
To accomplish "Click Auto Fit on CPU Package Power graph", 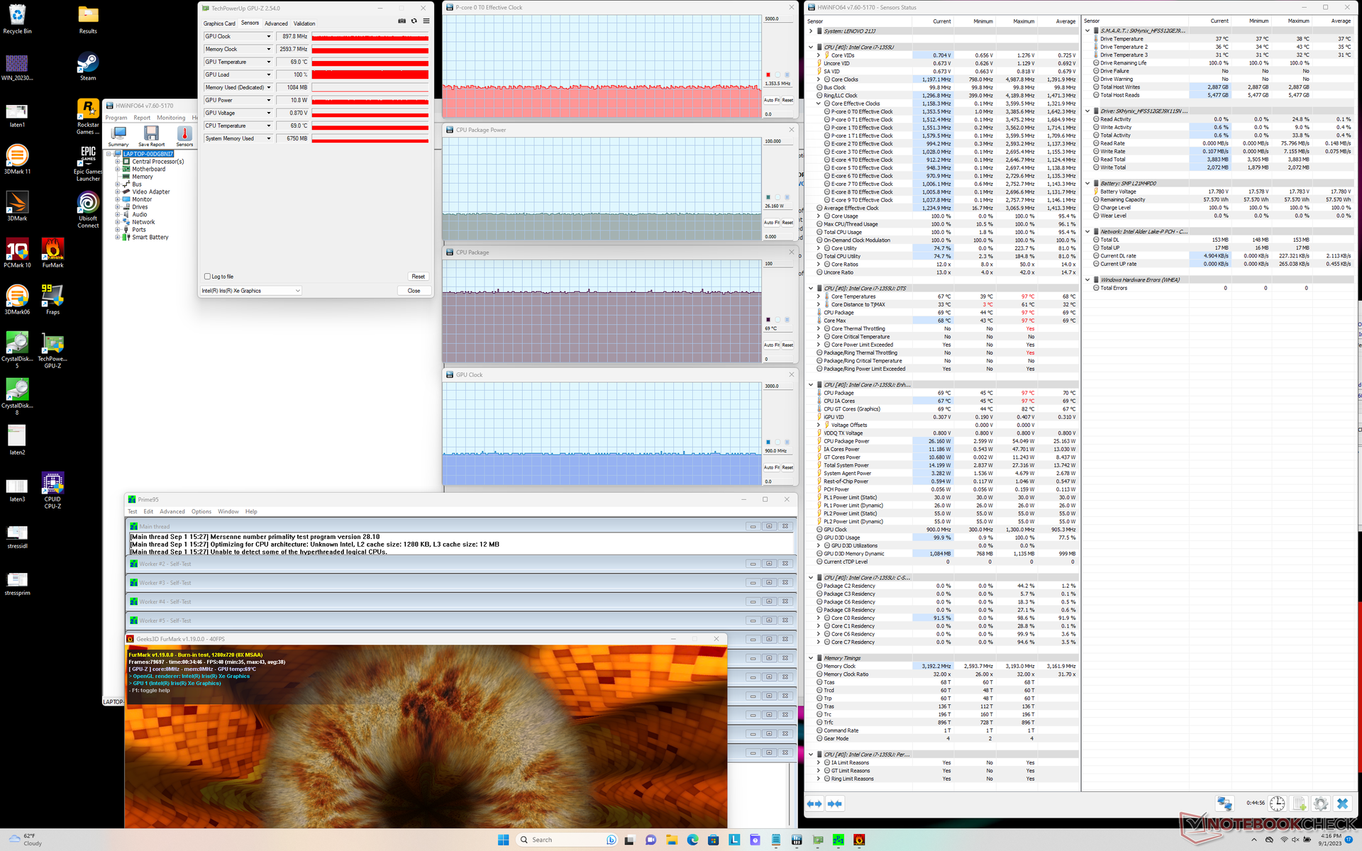I will (771, 223).
